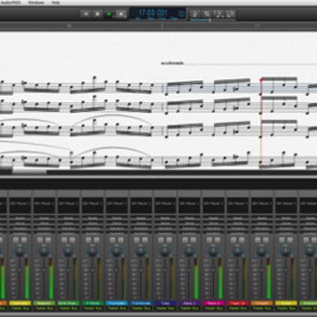This screenshot has width=317, height=317.
Task: Click the tick value 031 in time display
Action: (x=162, y=12)
